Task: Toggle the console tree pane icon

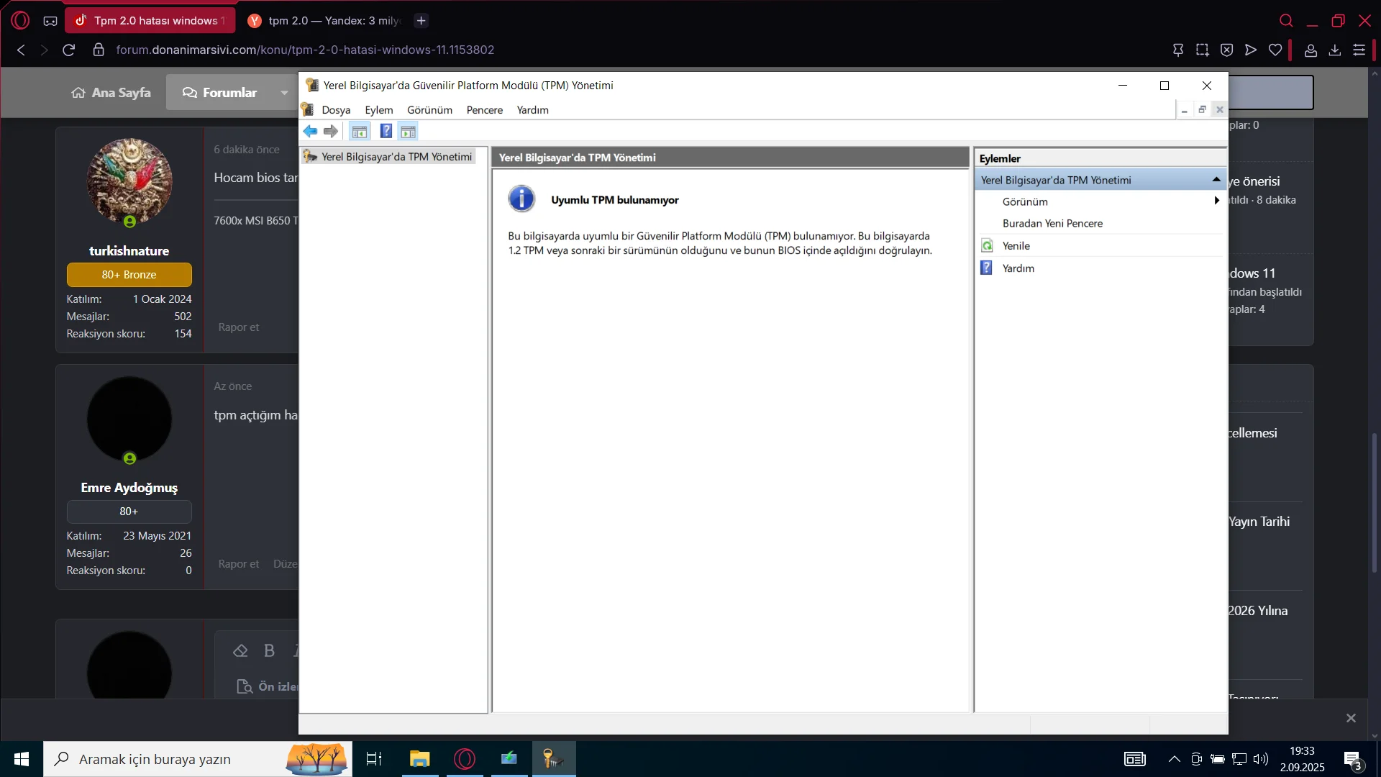Action: 360,132
